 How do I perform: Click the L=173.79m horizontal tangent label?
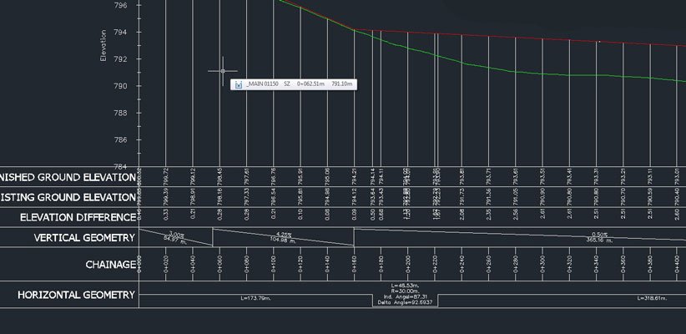(250, 298)
